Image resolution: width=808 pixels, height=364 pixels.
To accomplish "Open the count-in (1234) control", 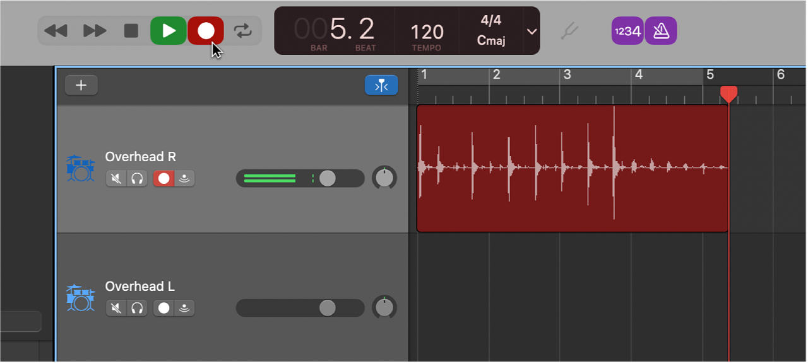I will coord(627,30).
